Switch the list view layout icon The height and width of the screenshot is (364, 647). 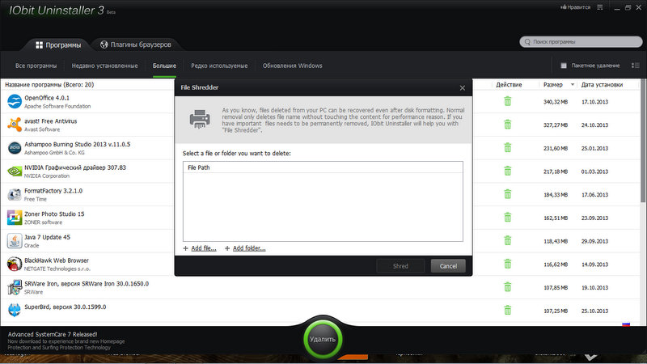636,66
